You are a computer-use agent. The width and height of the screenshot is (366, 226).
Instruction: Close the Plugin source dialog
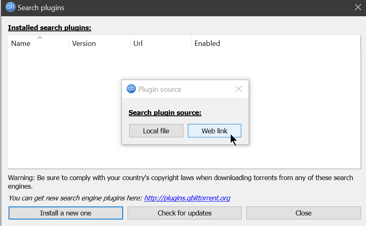pyautogui.click(x=238, y=89)
